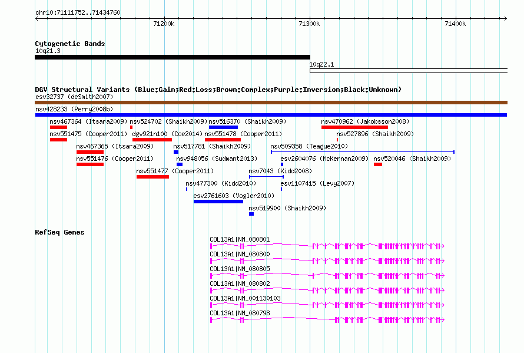Screen dimensions: 524x353
Task: Open the nsv527896 (Shaikh2009) label
Action: 375,134
